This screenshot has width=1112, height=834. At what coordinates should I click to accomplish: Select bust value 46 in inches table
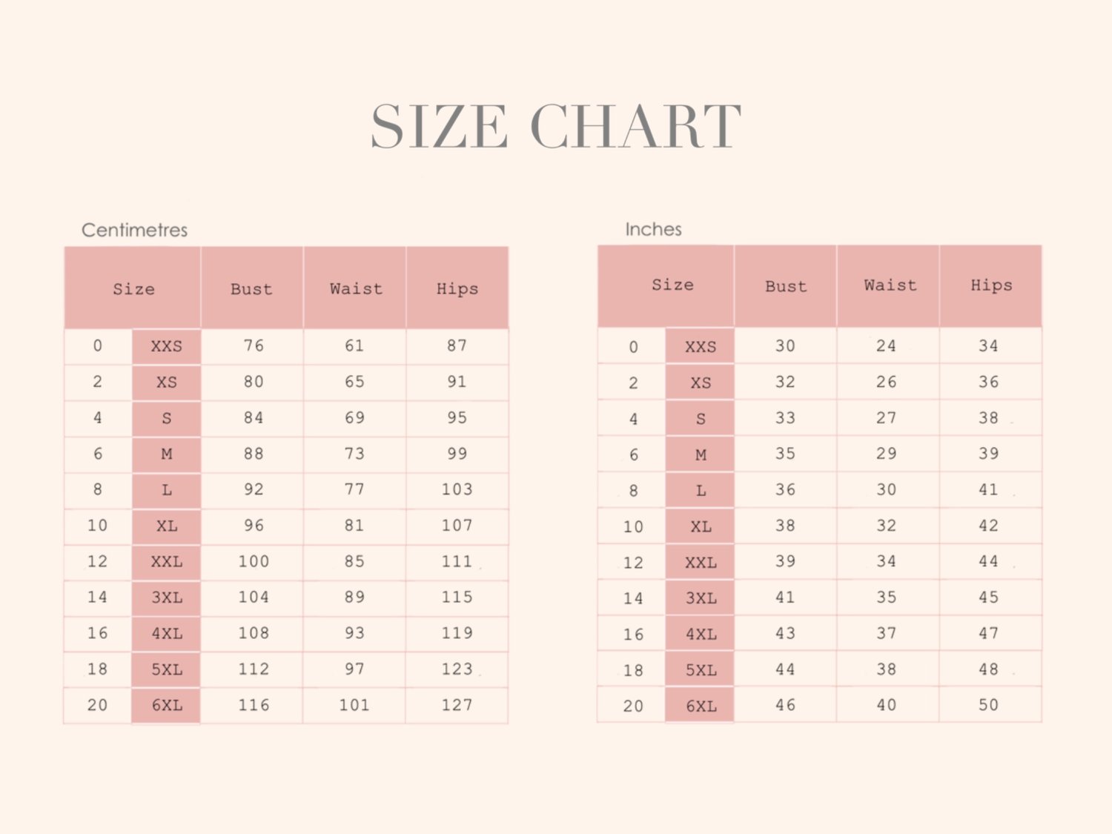point(785,705)
